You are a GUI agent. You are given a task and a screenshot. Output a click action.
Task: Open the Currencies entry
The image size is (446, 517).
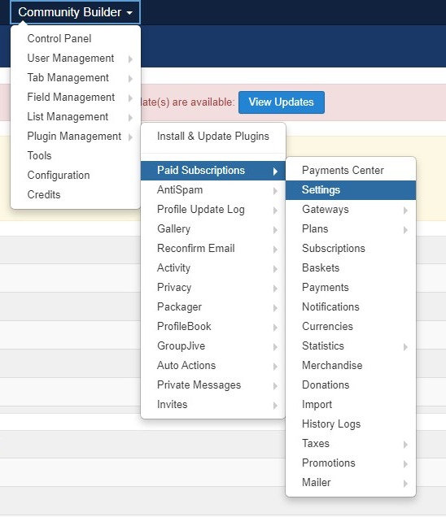351,326
